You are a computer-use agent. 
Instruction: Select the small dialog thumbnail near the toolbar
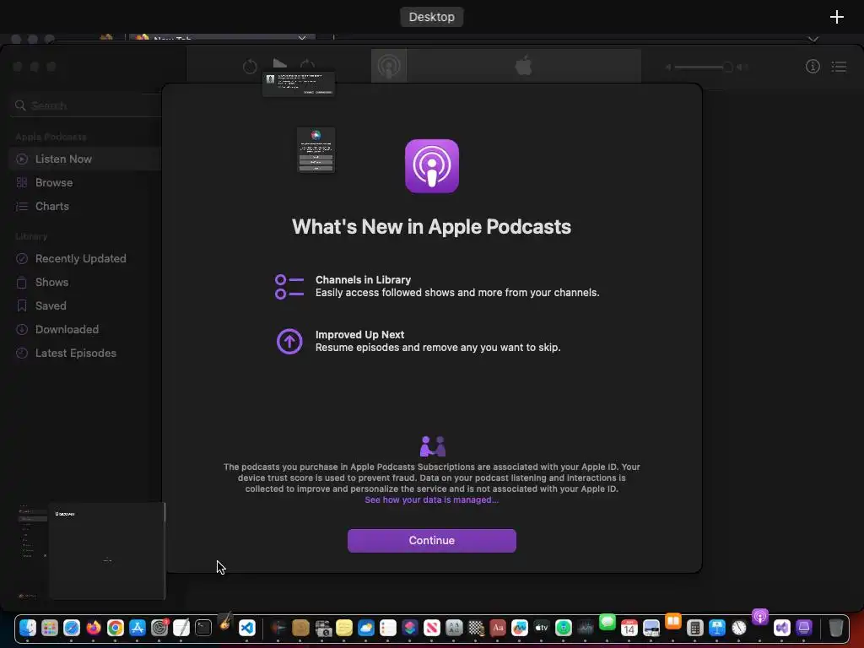pyautogui.click(x=299, y=84)
